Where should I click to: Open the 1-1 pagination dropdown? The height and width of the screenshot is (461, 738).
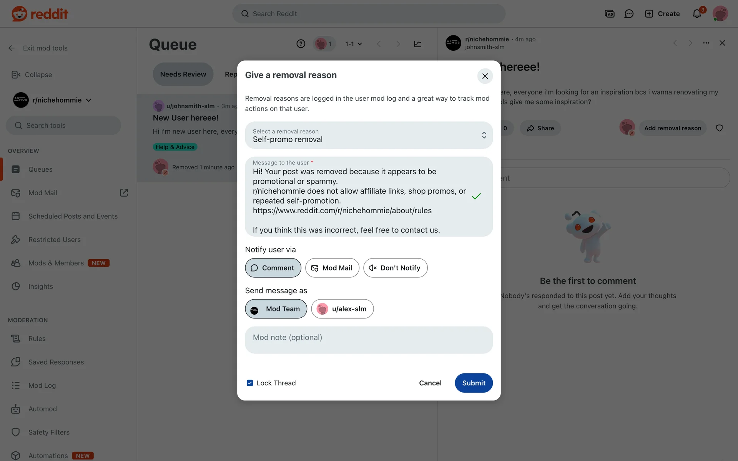coord(354,44)
